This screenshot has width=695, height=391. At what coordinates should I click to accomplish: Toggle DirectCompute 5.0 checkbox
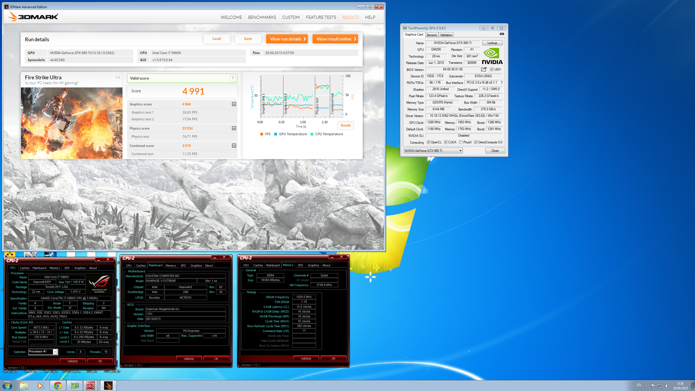[476, 142]
